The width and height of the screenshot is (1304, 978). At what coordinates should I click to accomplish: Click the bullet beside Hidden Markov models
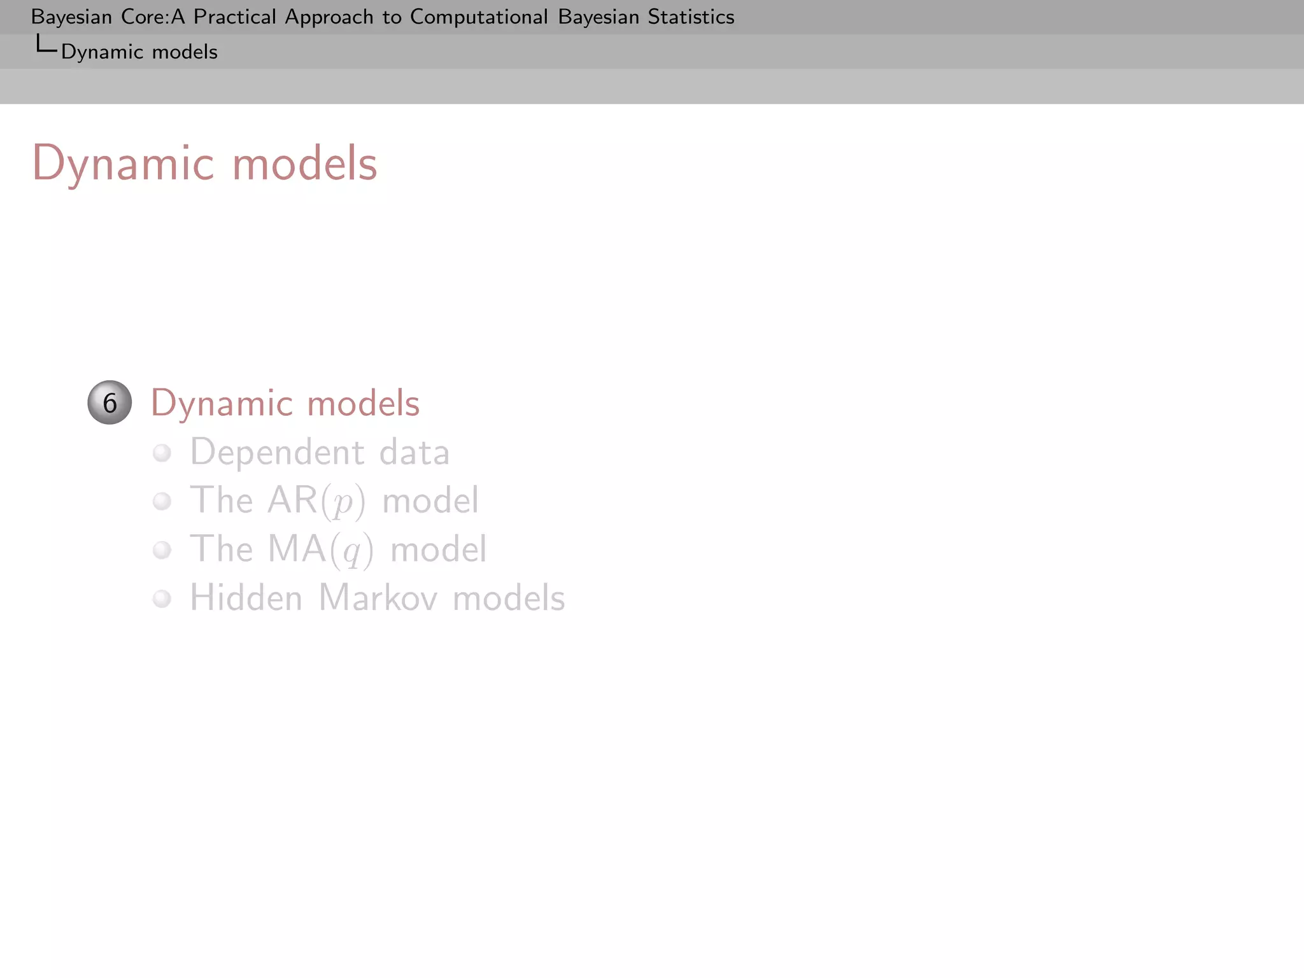point(162,599)
